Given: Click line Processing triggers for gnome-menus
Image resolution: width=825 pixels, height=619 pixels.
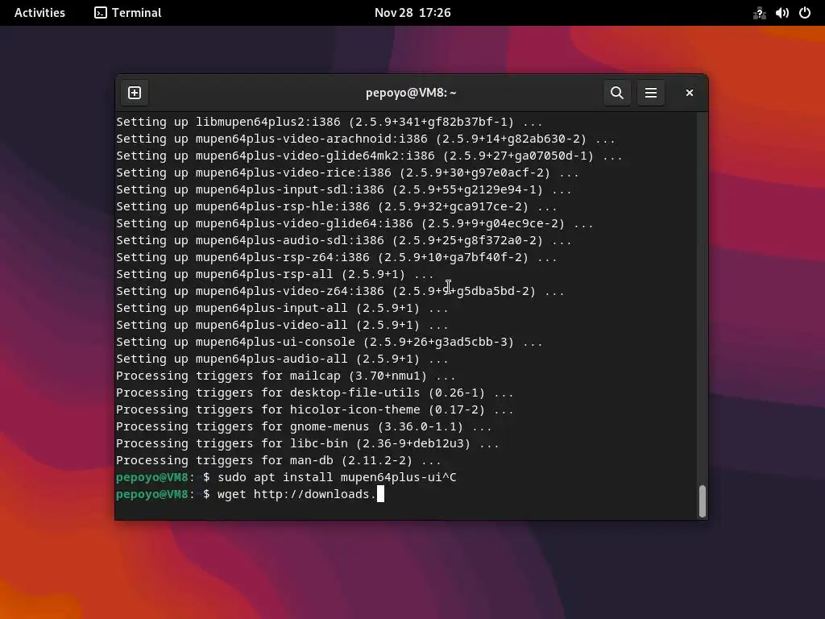Looking at the screenshot, I should pyautogui.click(x=304, y=427).
